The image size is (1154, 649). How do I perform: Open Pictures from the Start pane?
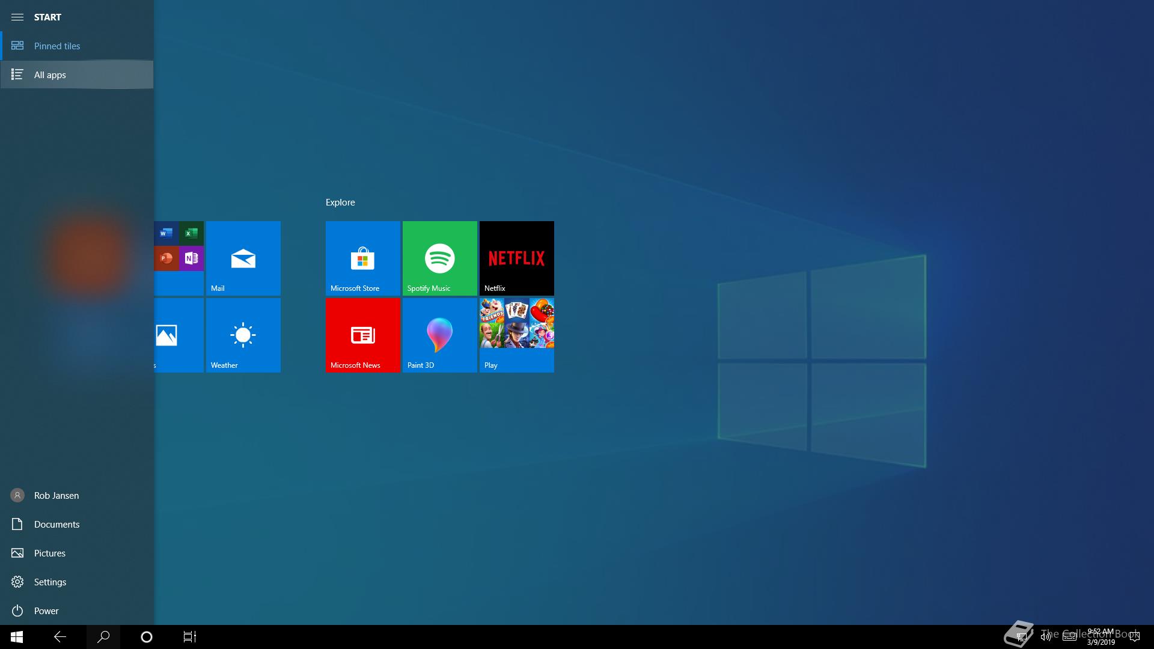tap(77, 553)
